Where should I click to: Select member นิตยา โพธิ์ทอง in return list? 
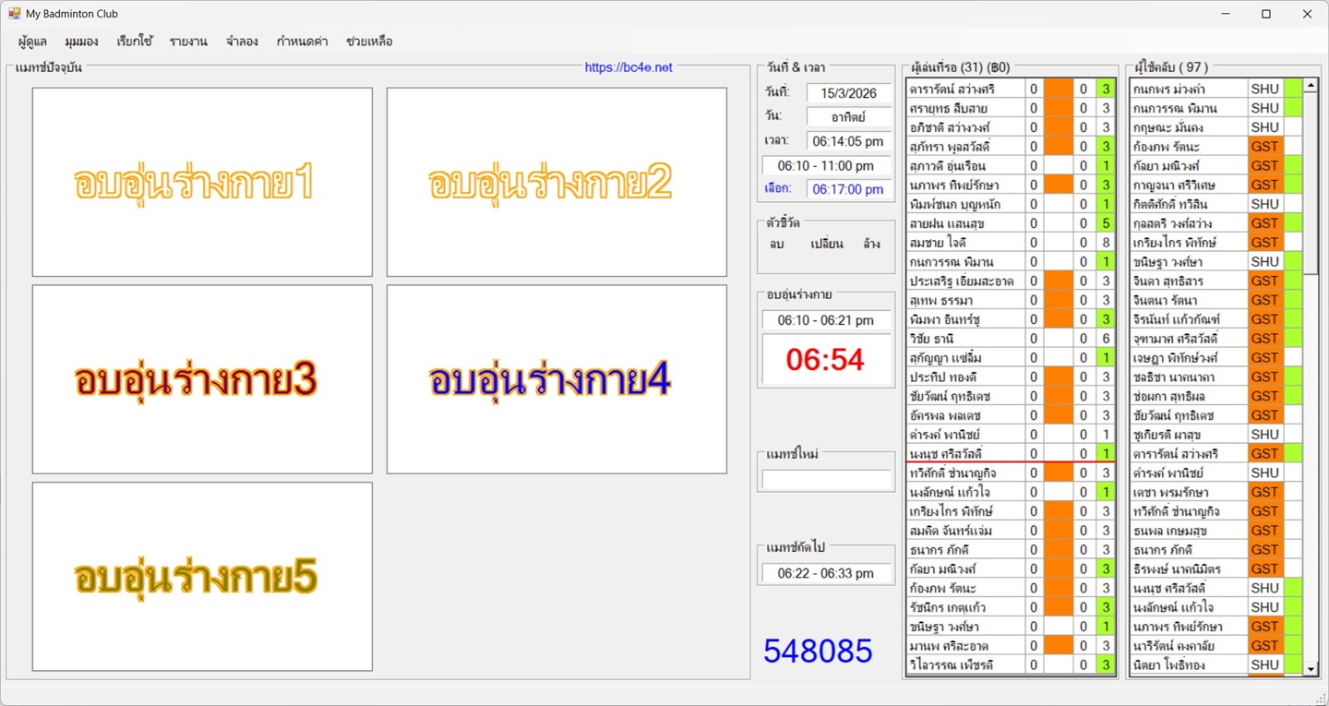(x=1188, y=664)
